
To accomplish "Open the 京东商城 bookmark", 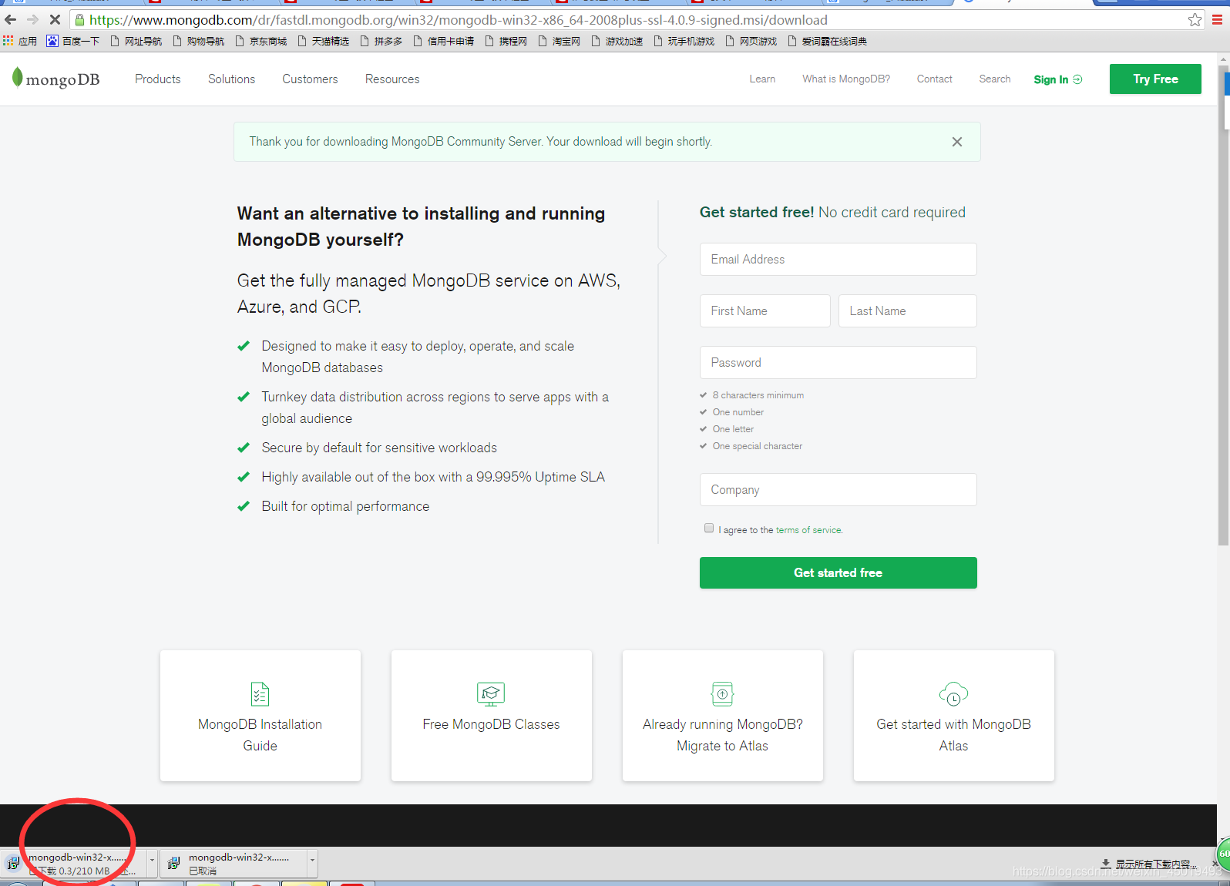I will coord(261,41).
